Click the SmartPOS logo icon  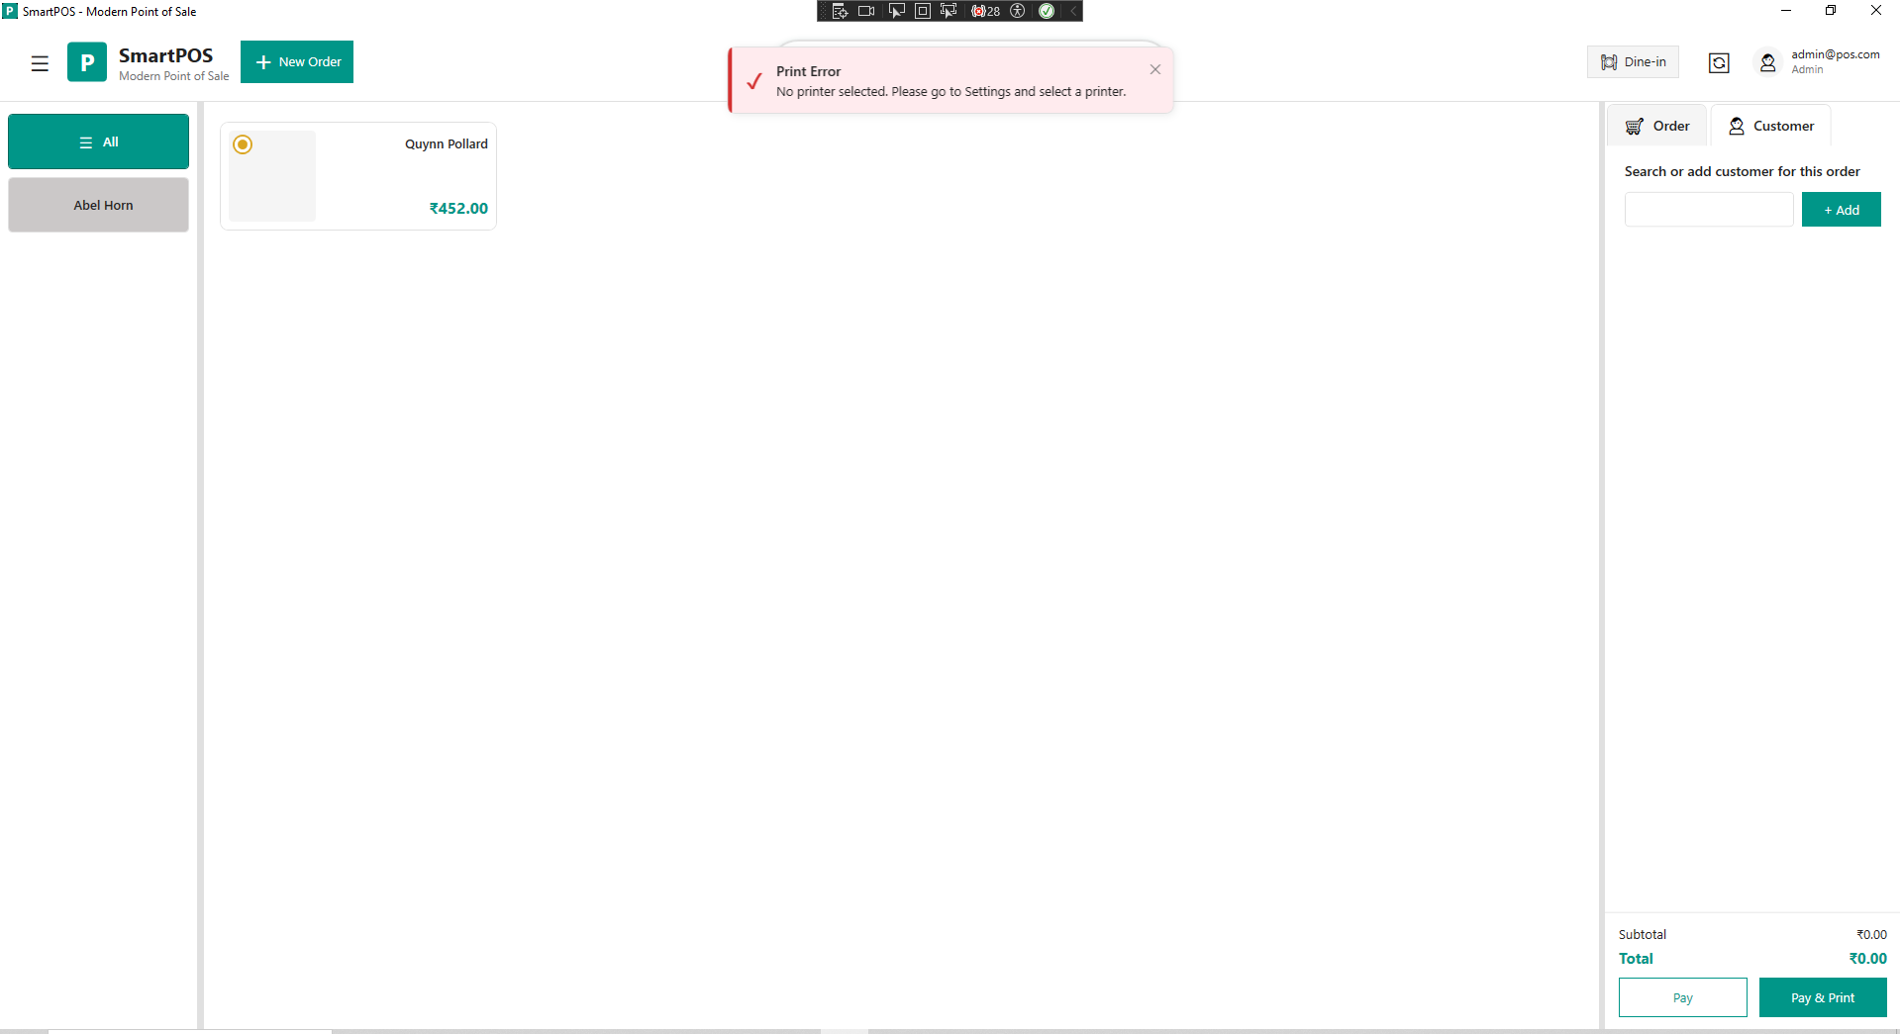click(x=87, y=62)
